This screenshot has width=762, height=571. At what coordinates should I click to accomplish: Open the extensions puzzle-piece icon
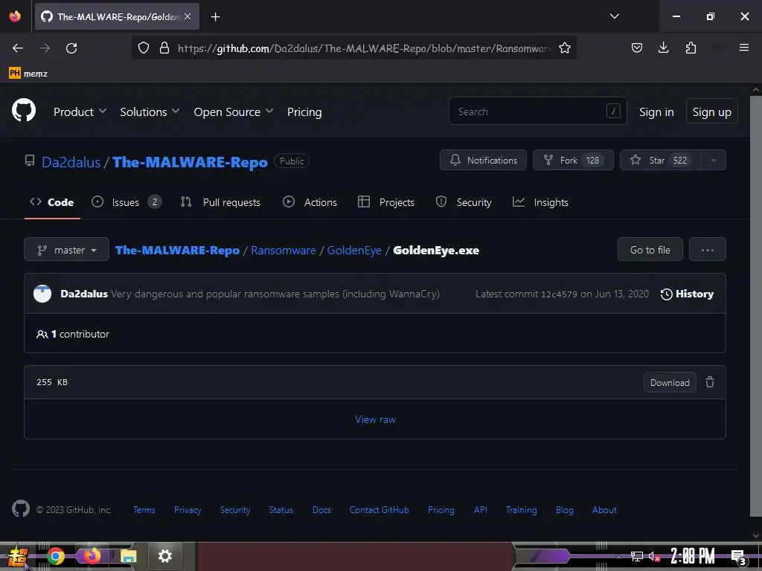pyautogui.click(x=691, y=48)
